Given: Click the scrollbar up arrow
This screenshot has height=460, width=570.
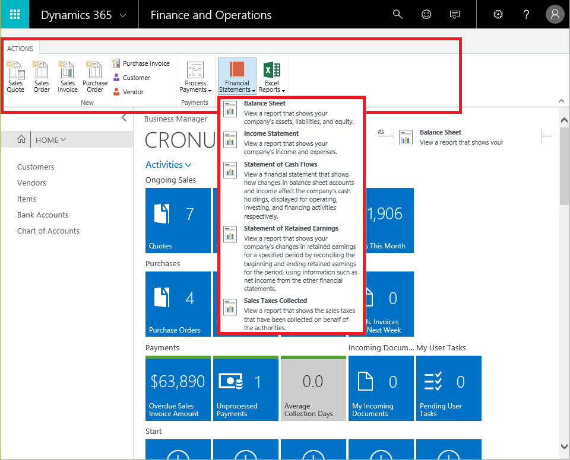Looking at the screenshot, I should click(564, 120).
